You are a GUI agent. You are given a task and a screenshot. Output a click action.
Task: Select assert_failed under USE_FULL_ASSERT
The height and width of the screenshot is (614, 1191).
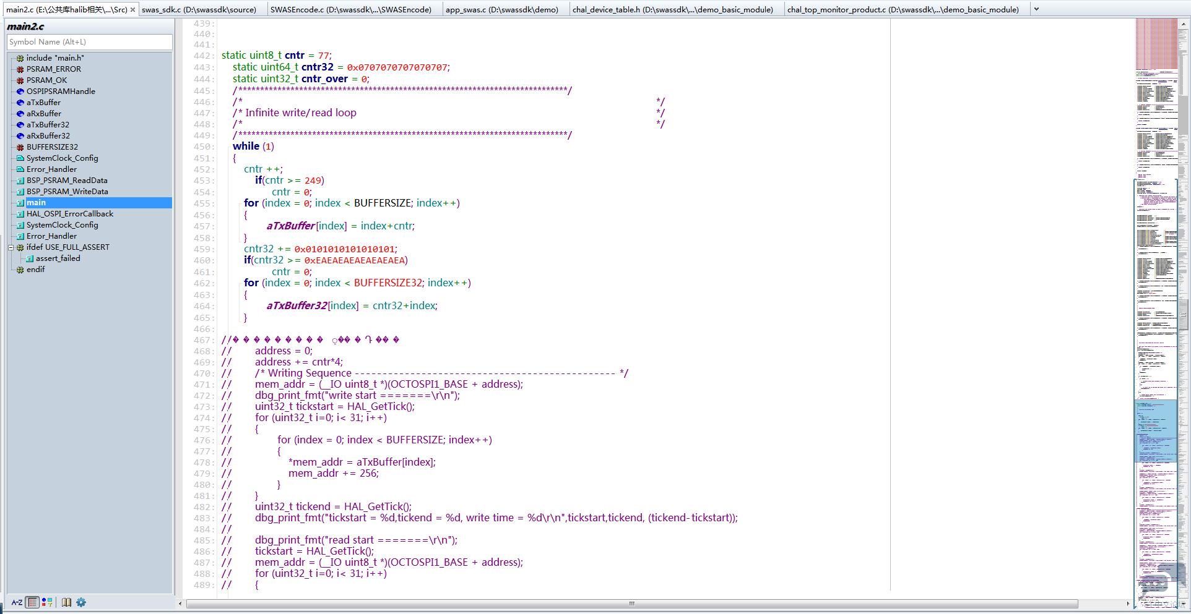pos(58,258)
